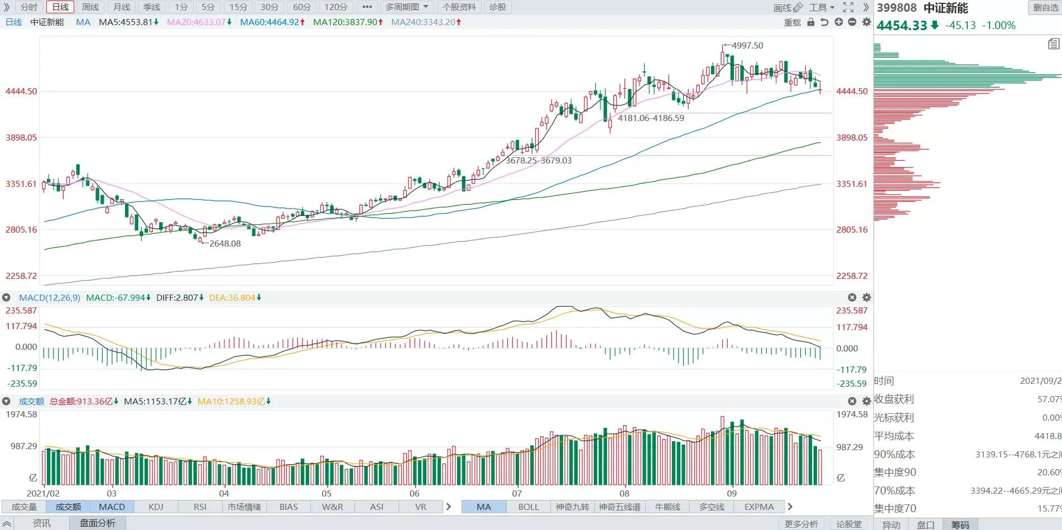Viewport: 1062px width, 530px height.
Task: Click the undo arrow in the chart toolbar
Action: [824, 22]
